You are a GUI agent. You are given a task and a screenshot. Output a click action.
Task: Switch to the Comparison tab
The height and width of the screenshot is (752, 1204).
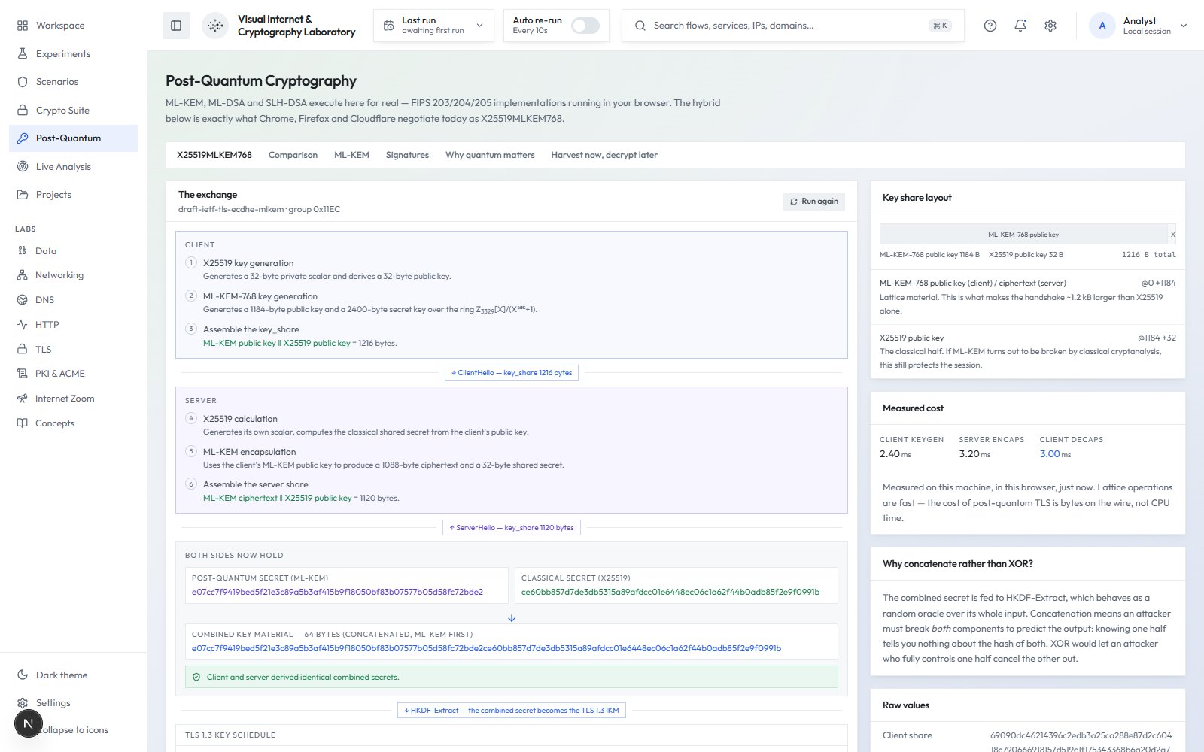point(293,155)
